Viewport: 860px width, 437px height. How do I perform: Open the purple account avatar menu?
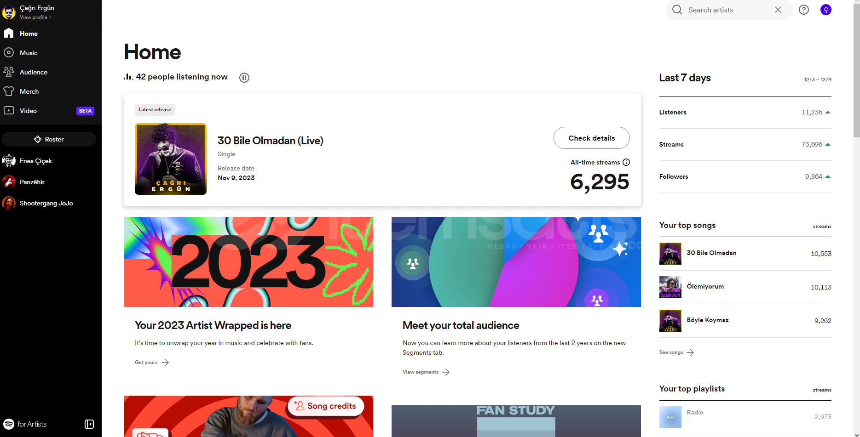[826, 10]
